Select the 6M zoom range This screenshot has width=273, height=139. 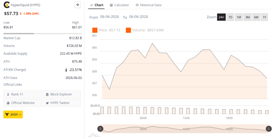(x=256, y=17)
